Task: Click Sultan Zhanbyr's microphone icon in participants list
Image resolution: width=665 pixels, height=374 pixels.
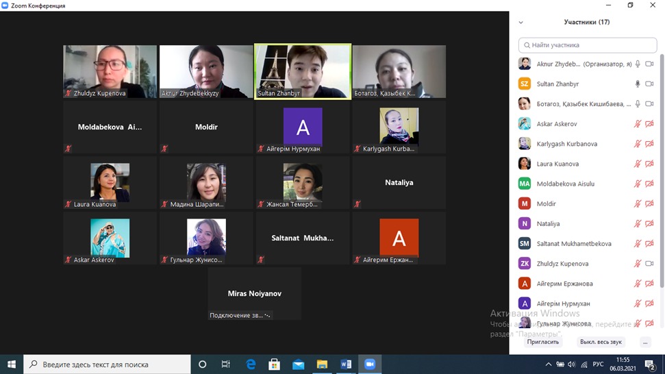Action: 638,84
